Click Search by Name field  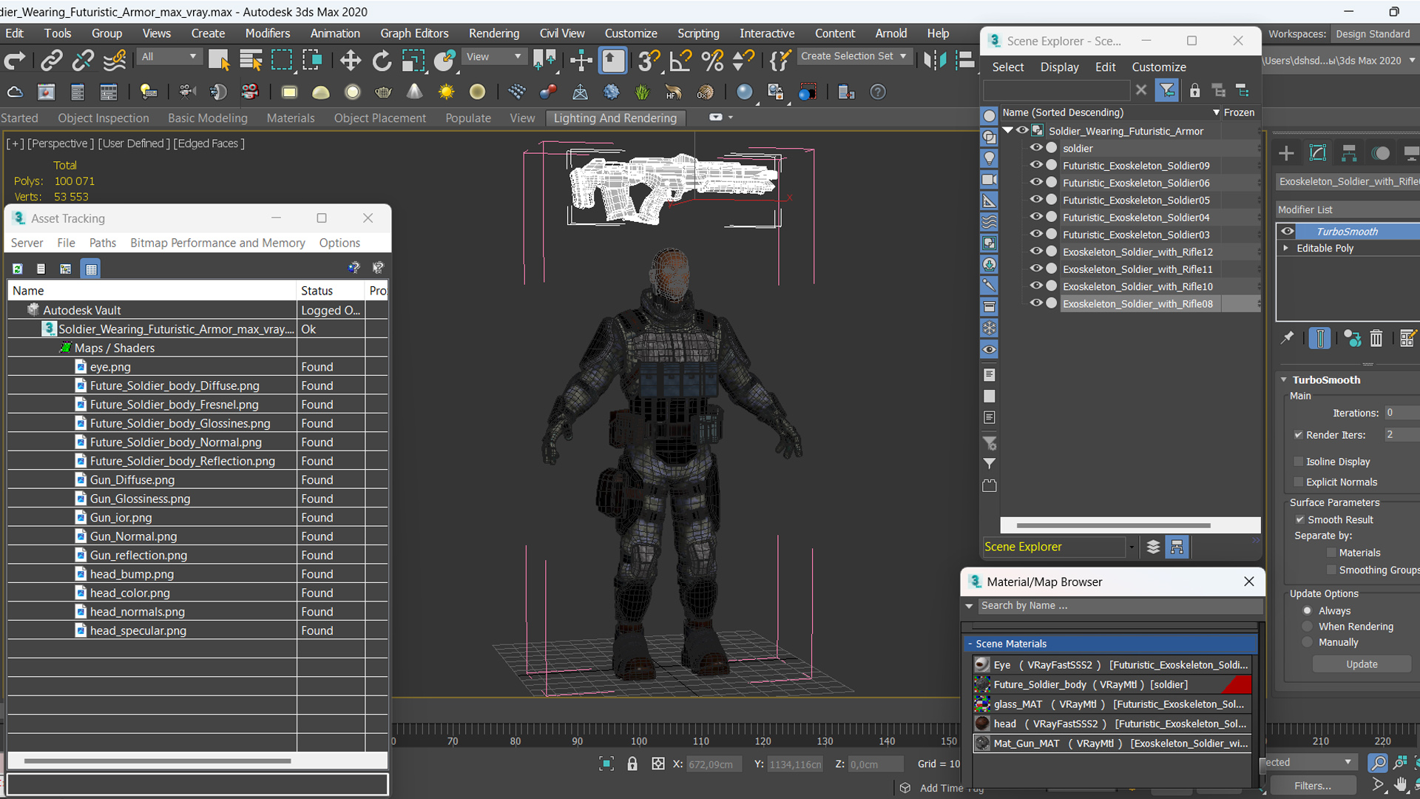1120,605
